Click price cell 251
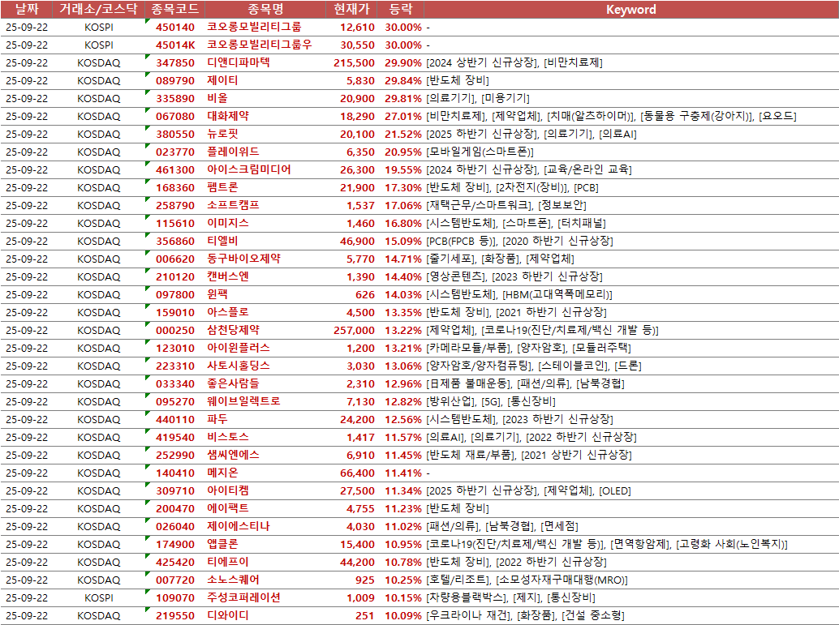 pos(365,616)
